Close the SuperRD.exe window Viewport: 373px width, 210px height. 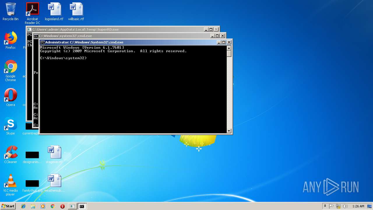(216, 29)
